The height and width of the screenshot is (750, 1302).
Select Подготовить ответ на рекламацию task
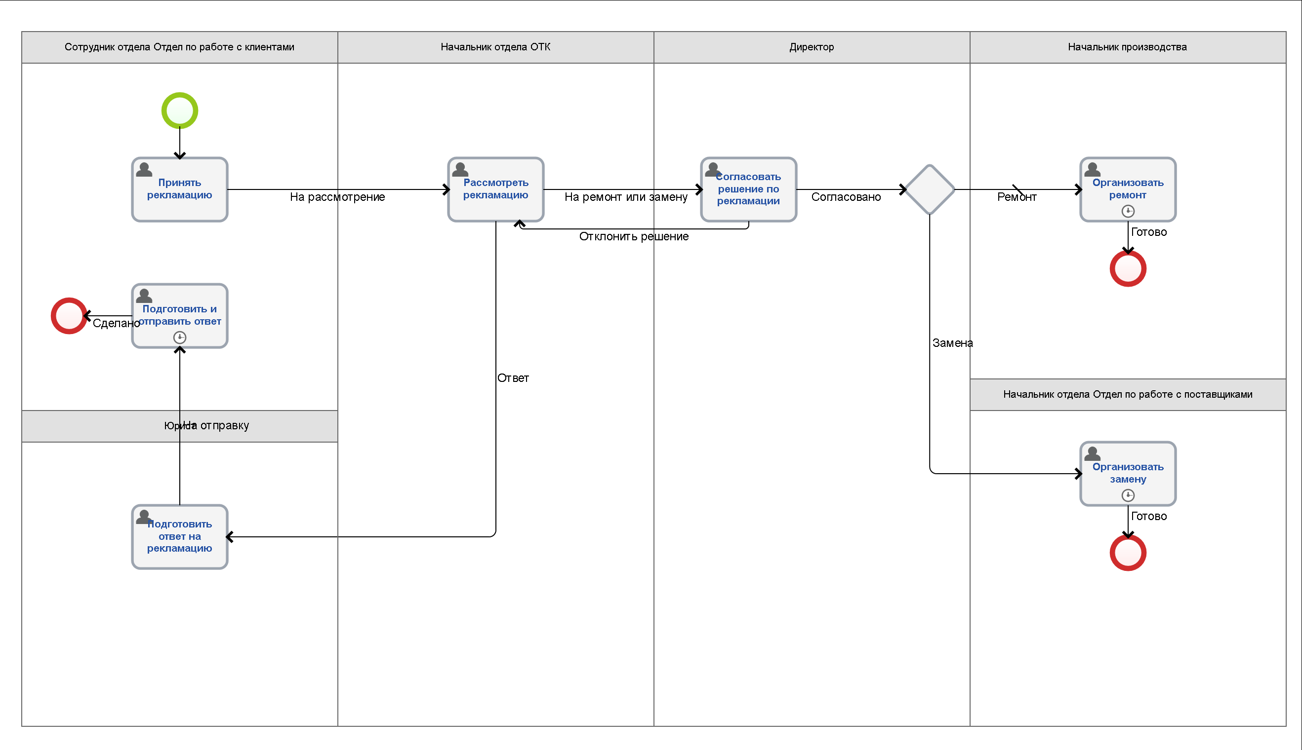pyautogui.click(x=179, y=537)
